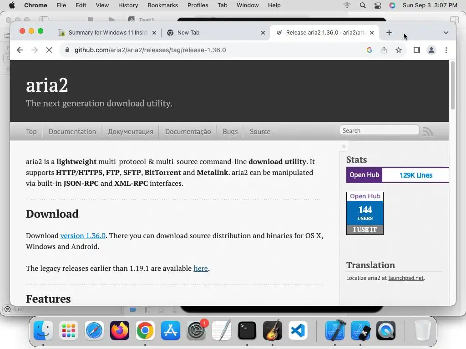Viewport: 466px width, 349px height.
Task: Open the Source nav link
Action: click(260, 131)
